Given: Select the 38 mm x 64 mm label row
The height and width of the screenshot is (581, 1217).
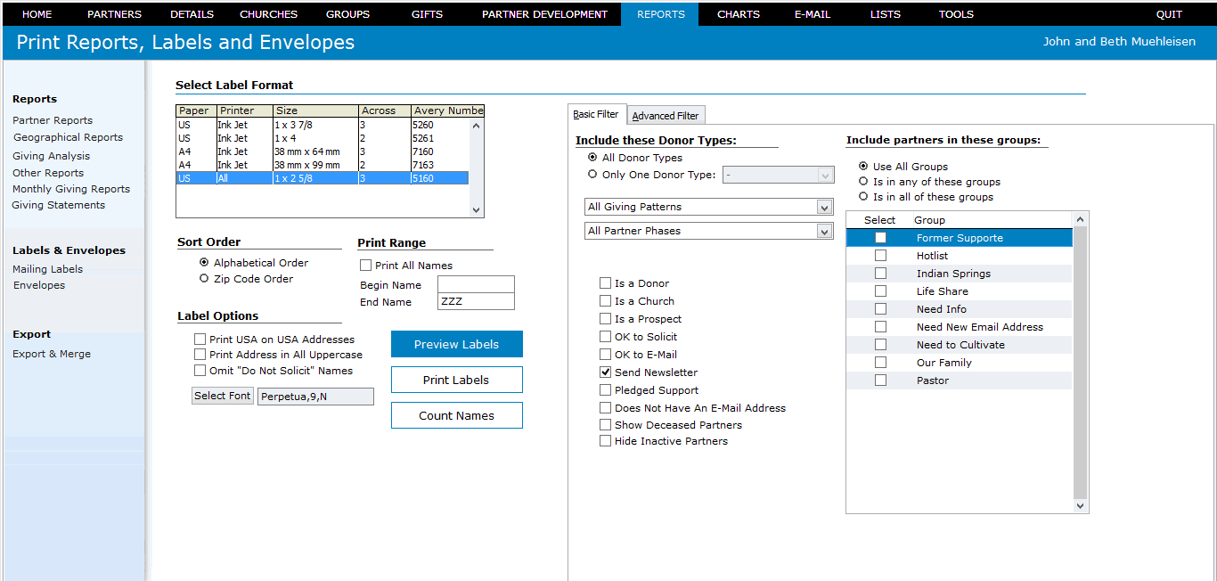Looking at the screenshot, I should click(x=323, y=151).
